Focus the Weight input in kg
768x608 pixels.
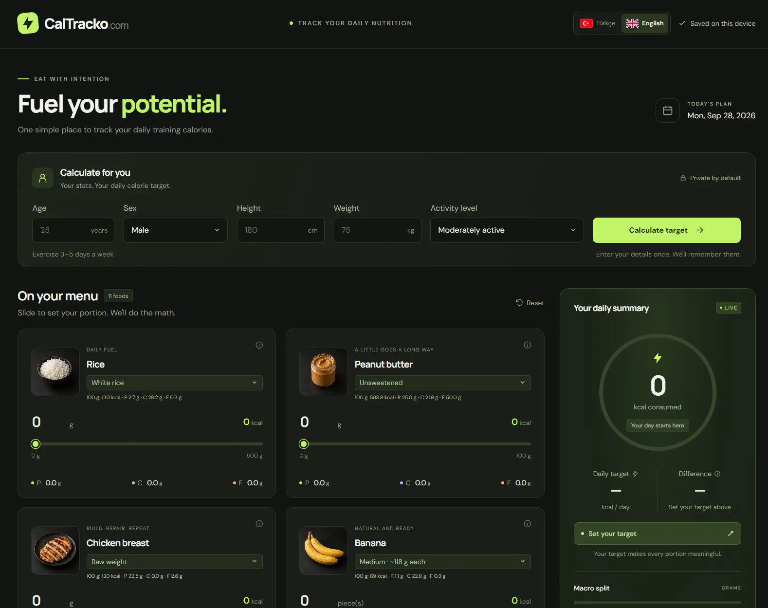[377, 230]
